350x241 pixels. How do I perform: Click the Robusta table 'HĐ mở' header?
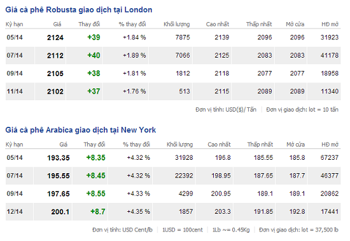[x=330, y=24]
